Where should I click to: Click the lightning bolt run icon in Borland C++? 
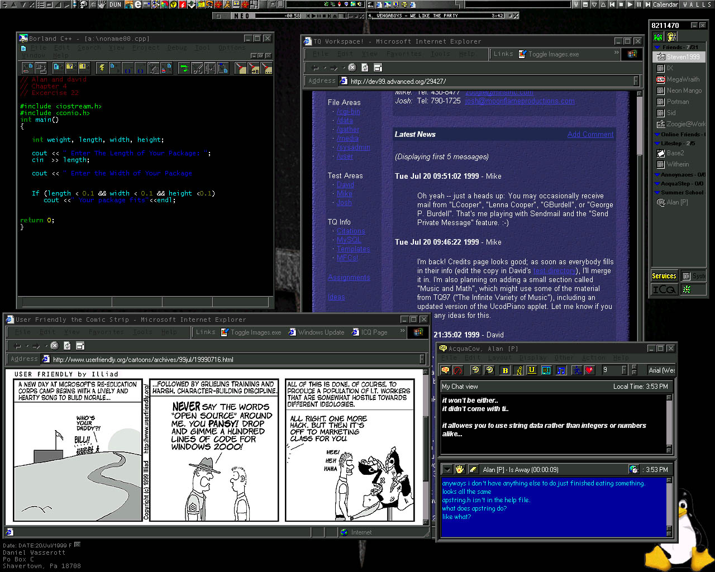tap(102, 68)
